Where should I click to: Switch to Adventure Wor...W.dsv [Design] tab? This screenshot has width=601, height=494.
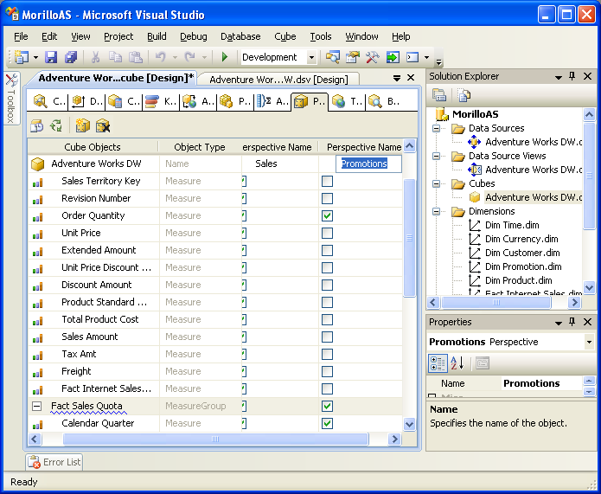(278, 80)
